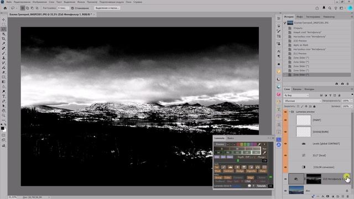
Task: Select the Lasso tool in the left toolbar
Action: pyautogui.click(x=3, y=29)
